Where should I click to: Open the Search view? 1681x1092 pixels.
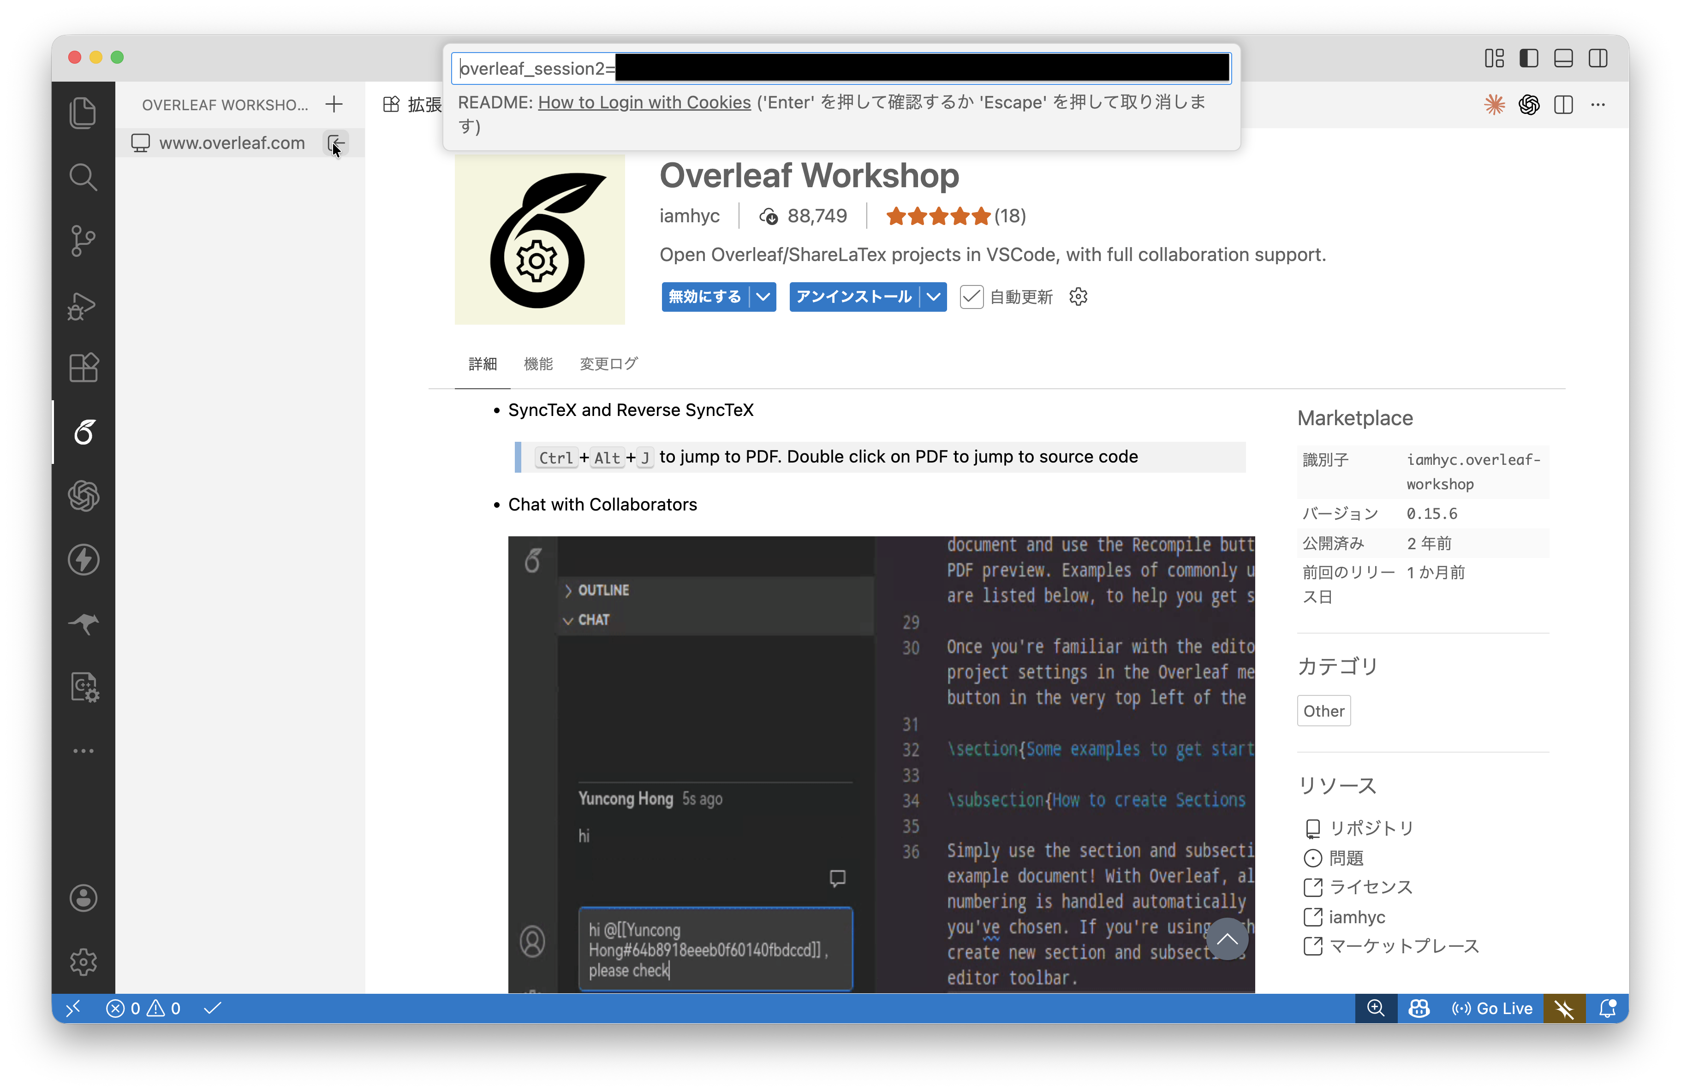pos(83,177)
